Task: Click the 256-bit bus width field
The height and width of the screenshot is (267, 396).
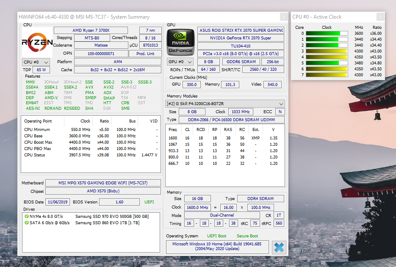Action: click(x=272, y=61)
